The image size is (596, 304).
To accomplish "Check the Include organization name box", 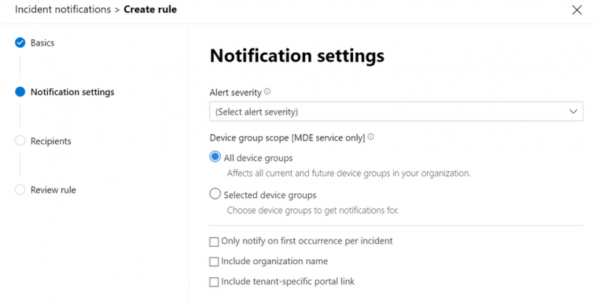I will pyautogui.click(x=214, y=261).
